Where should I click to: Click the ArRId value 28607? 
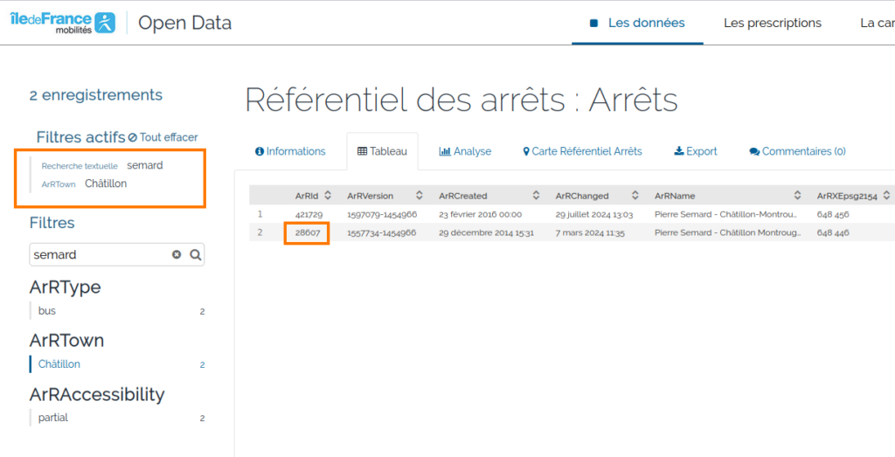point(307,233)
